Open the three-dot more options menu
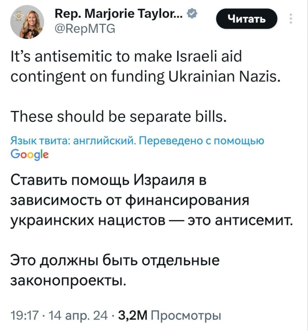Viewport: 308px width, 331px height. 291,19
